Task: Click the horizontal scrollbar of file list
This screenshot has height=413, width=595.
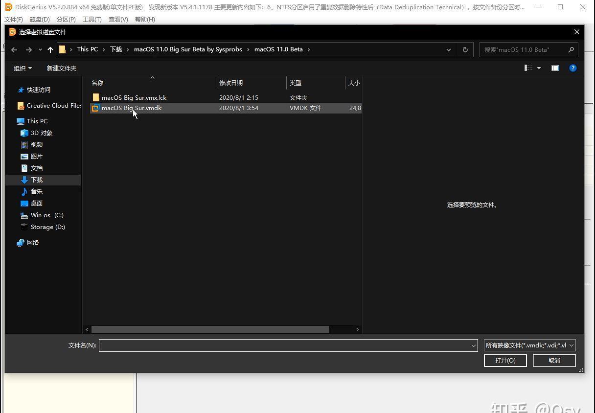Action: coord(210,330)
